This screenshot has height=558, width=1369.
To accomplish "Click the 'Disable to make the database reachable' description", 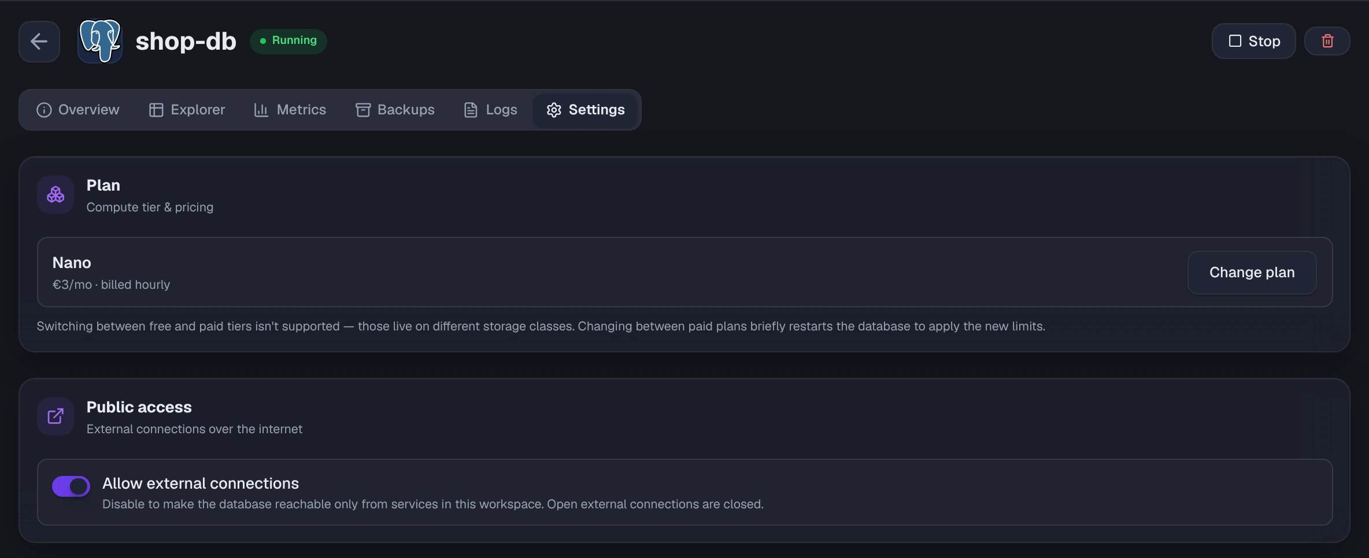I will click(432, 504).
